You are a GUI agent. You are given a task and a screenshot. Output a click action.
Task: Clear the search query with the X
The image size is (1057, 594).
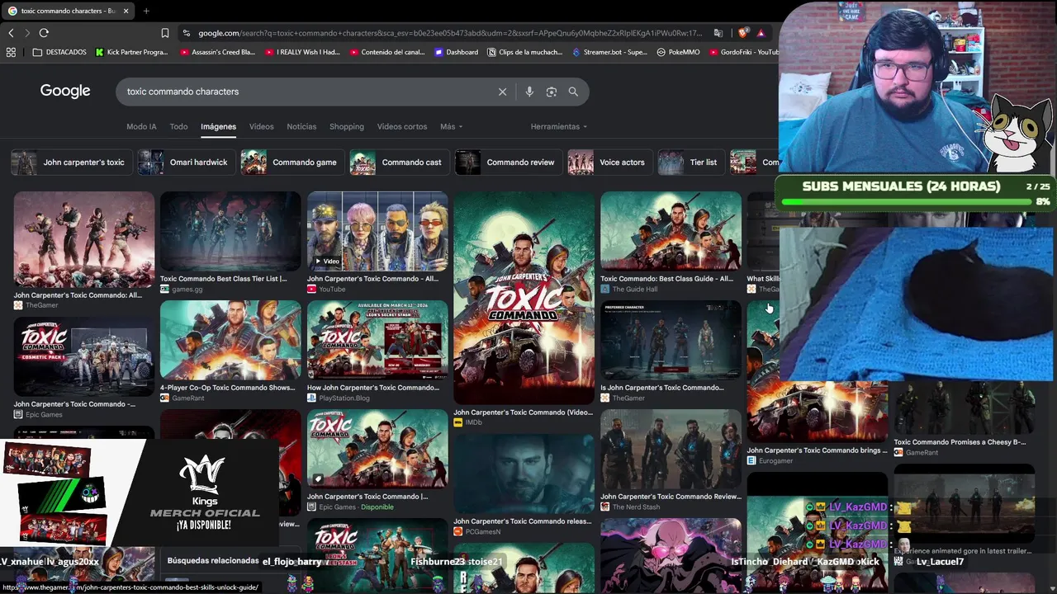[502, 92]
